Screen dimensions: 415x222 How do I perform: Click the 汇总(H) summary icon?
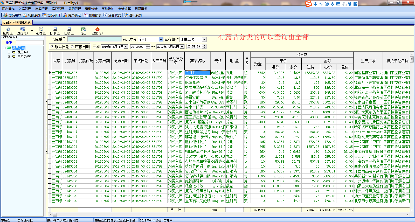click(x=69, y=31)
